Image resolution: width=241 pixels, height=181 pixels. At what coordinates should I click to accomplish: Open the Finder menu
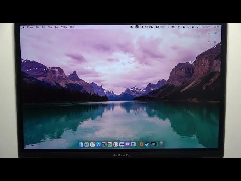[30, 27]
